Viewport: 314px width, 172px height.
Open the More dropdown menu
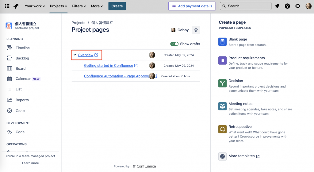(97, 6)
